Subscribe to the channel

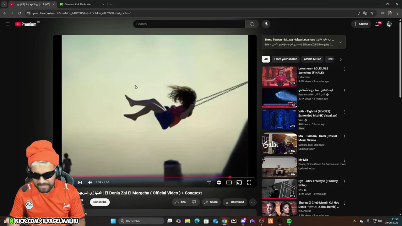(100, 202)
